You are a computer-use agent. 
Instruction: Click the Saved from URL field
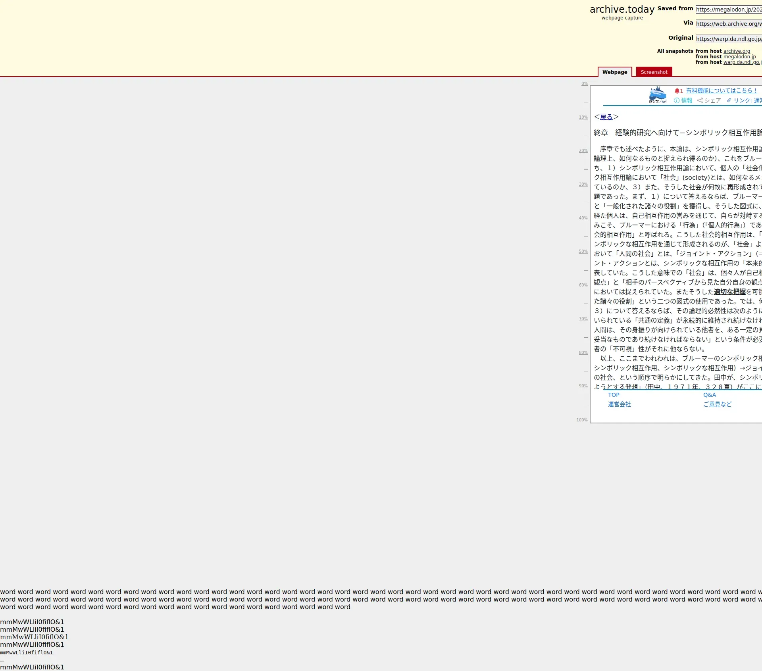729,10
